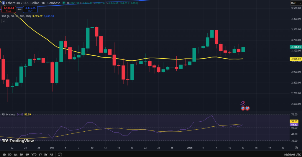Click the green 3,136.65 price axis label
The height and width of the screenshot is (157, 302).
point(296,47)
